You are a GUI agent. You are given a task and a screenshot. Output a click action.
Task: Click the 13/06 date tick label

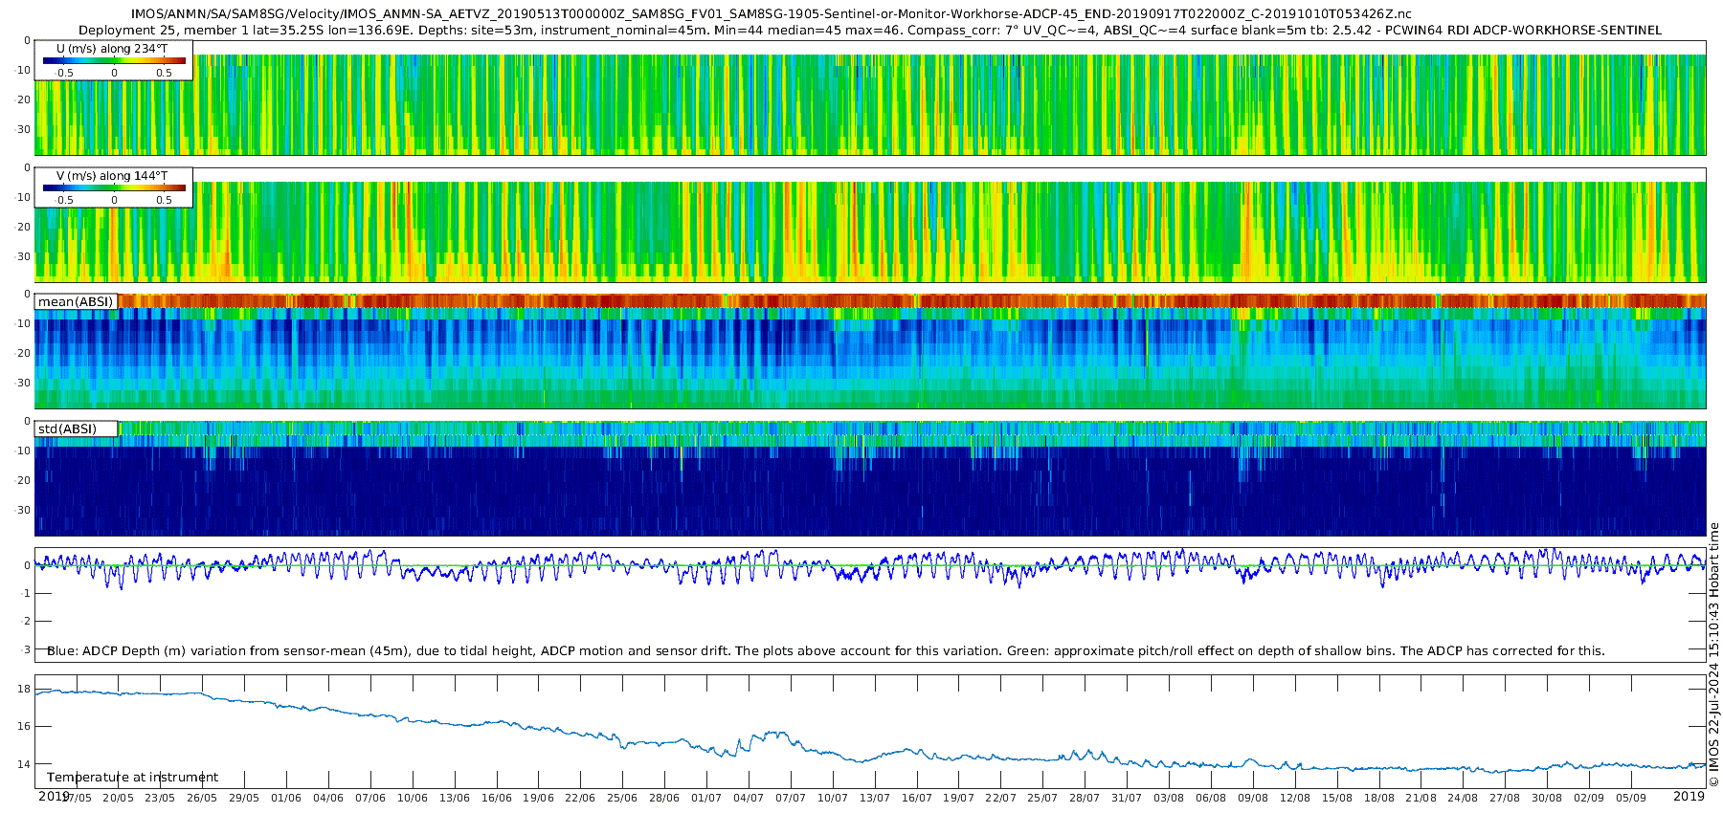coord(454,798)
